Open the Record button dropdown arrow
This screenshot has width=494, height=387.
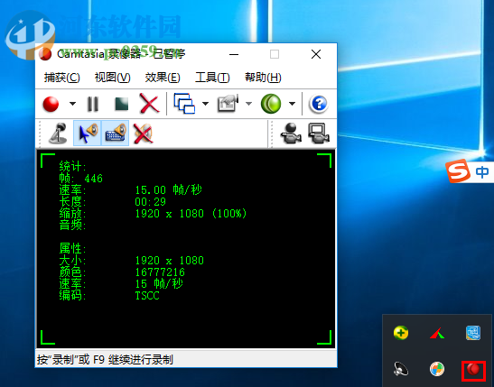click(x=72, y=104)
